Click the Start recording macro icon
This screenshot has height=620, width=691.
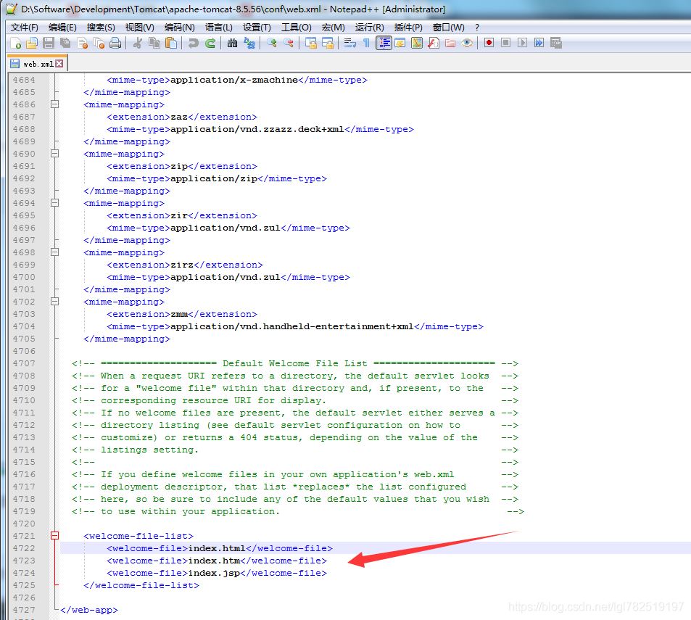(489, 44)
